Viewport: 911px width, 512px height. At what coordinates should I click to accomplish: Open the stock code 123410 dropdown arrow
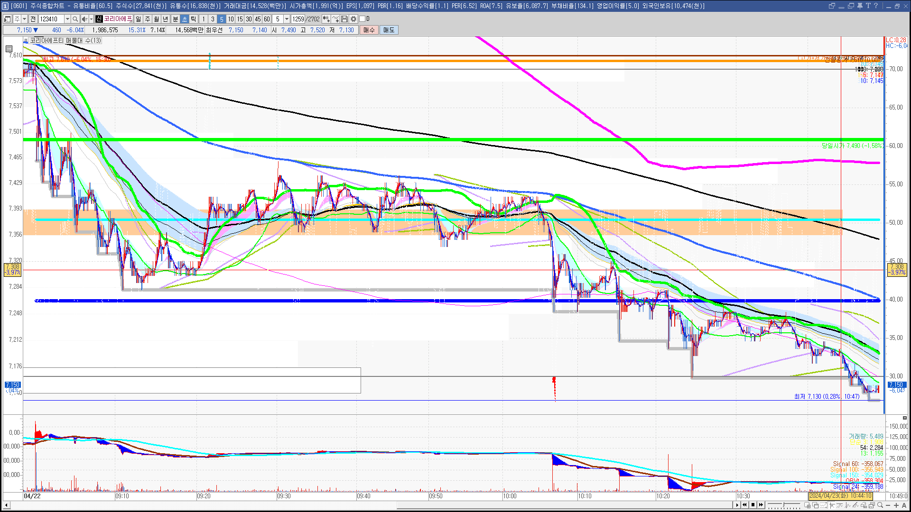67,19
